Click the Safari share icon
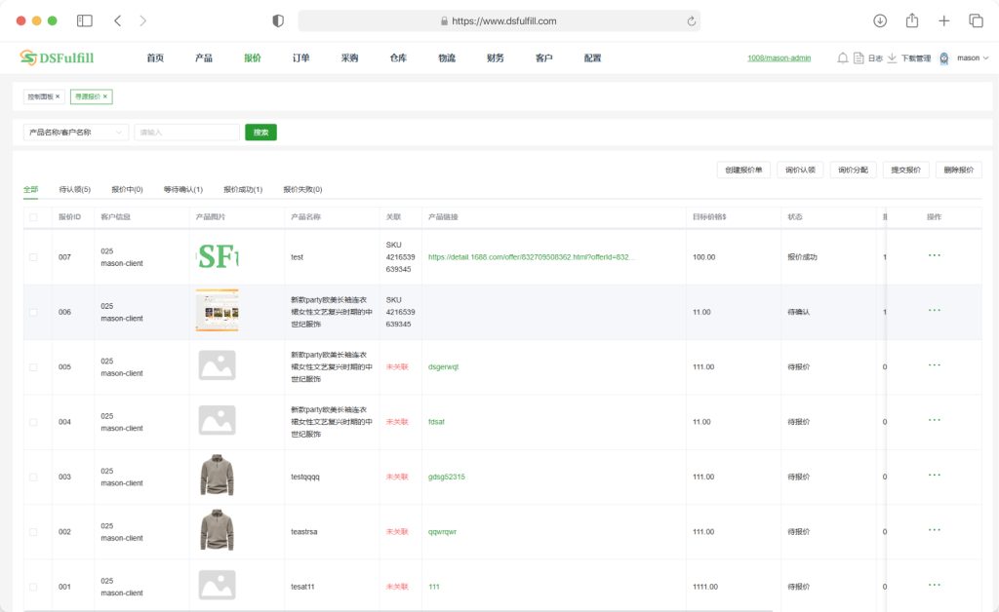The width and height of the screenshot is (999, 612). [x=912, y=20]
